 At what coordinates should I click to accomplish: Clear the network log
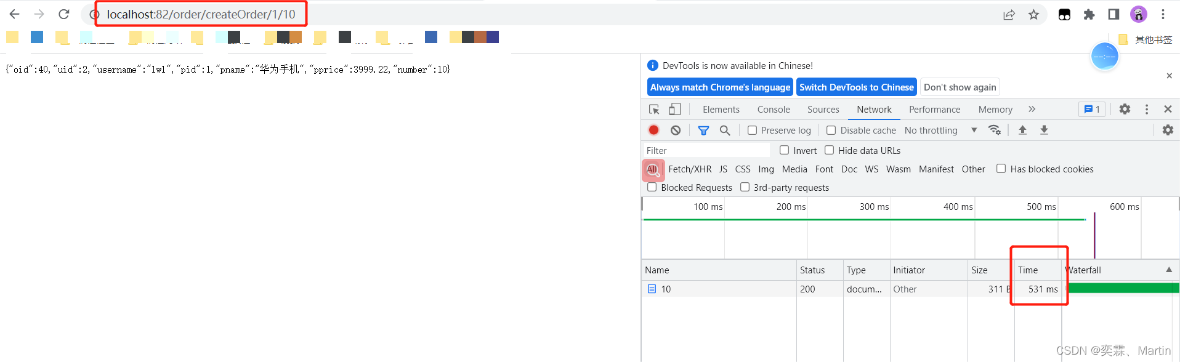(676, 130)
